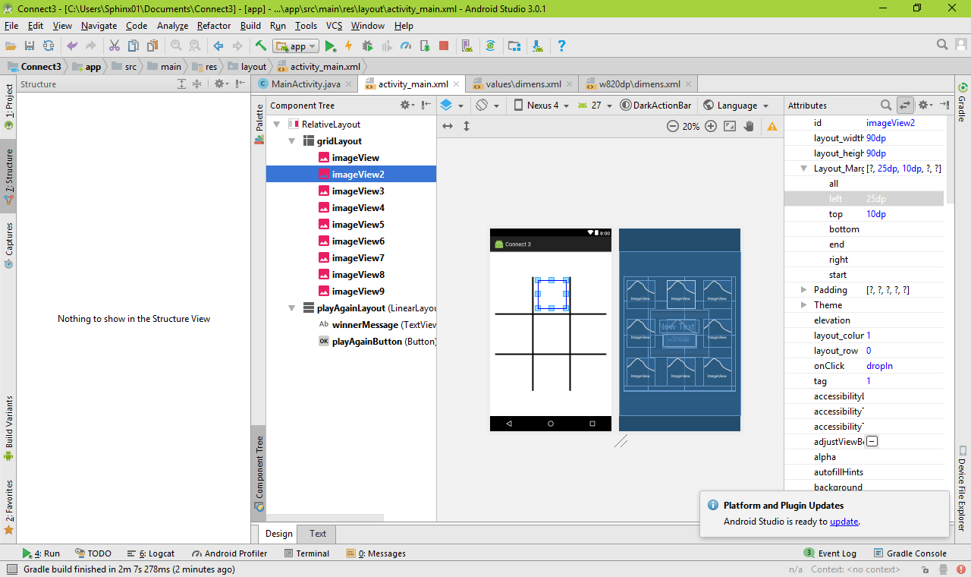Launch the Android Profiler from the toolbar
This screenshot has width=971, height=577.
click(x=405, y=46)
